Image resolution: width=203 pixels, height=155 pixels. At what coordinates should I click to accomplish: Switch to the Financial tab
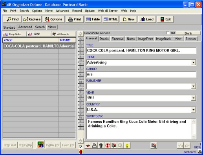pos(117,39)
